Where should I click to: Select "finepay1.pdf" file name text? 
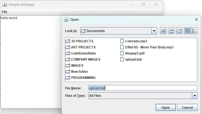tap(135, 53)
